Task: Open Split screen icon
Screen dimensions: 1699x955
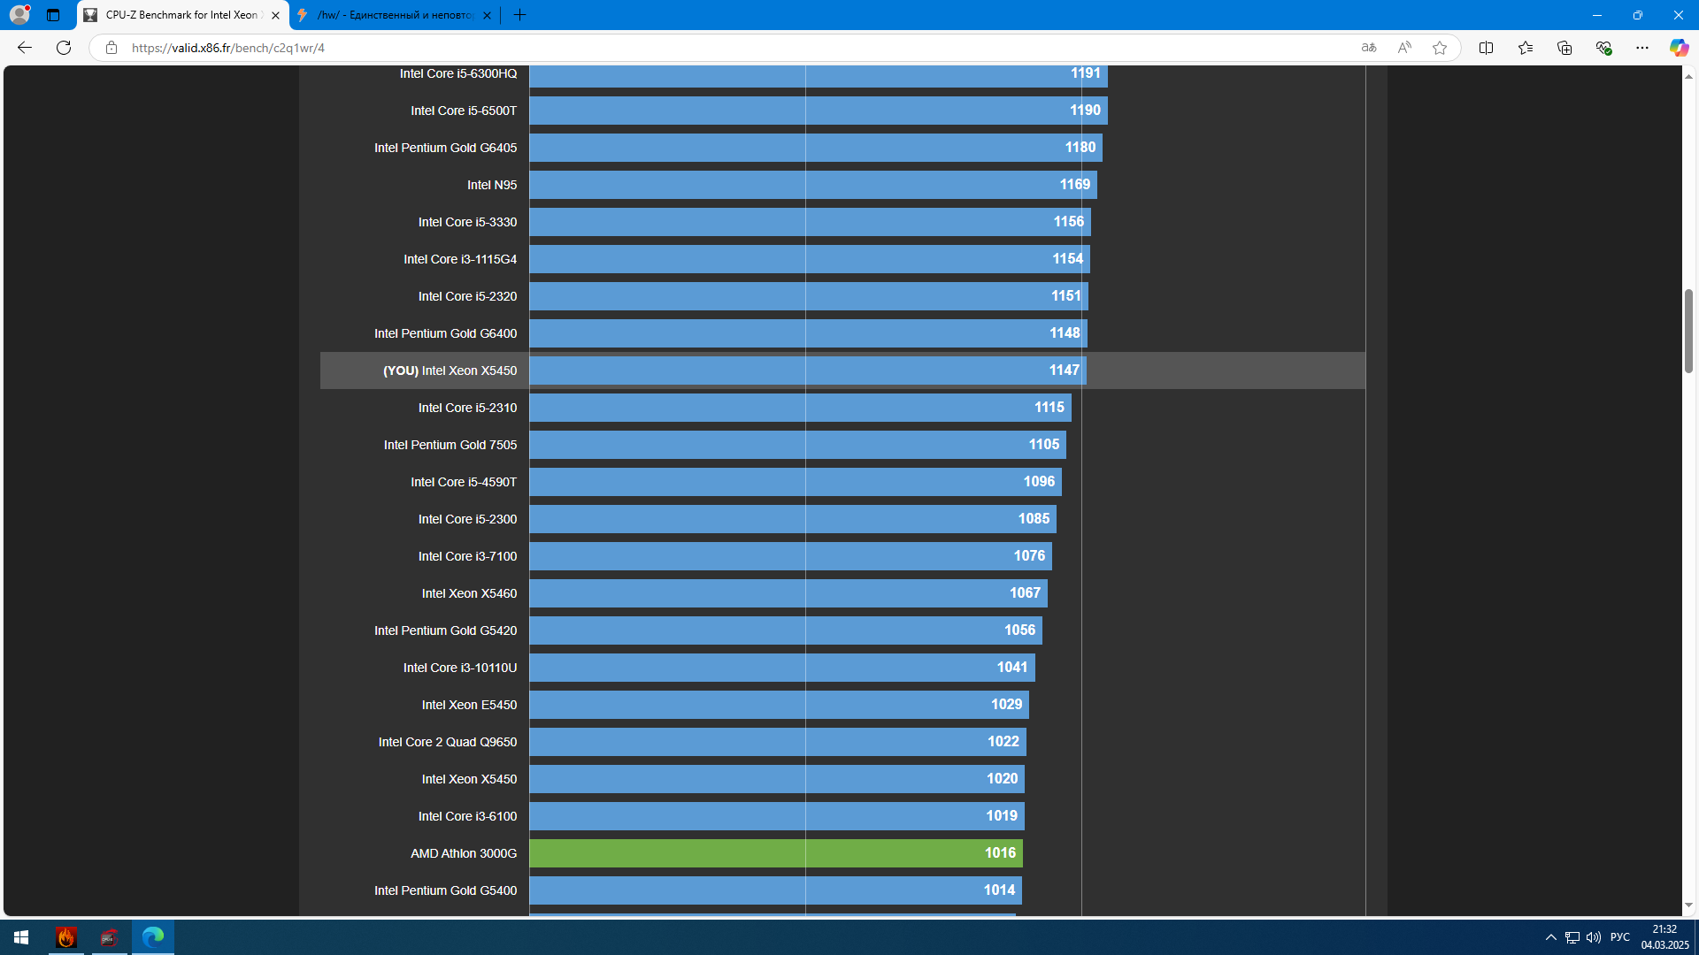Action: click(1486, 48)
